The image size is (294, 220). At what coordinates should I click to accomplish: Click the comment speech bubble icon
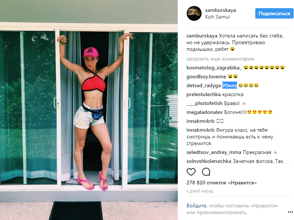pyautogui.click(x=206, y=172)
